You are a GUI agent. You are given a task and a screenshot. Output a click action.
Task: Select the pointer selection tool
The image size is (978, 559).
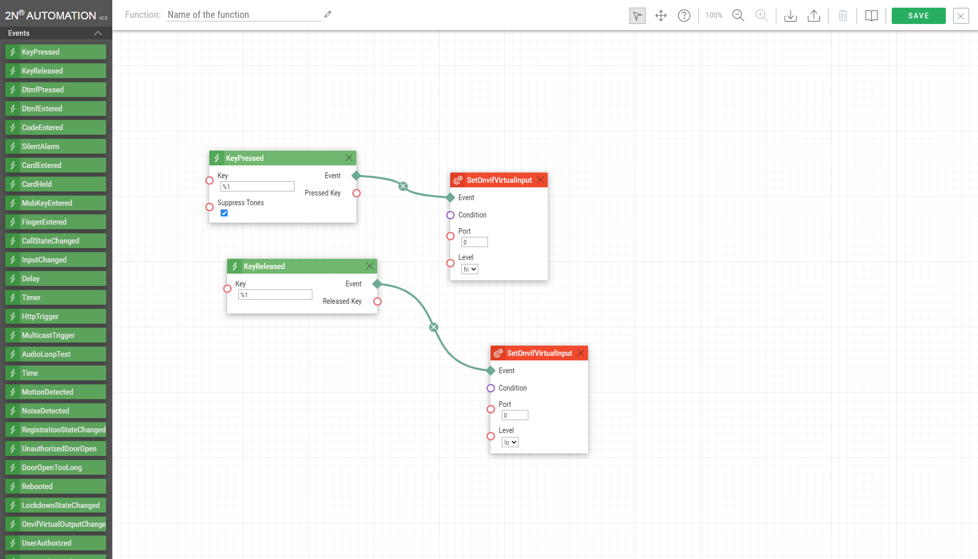click(637, 16)
